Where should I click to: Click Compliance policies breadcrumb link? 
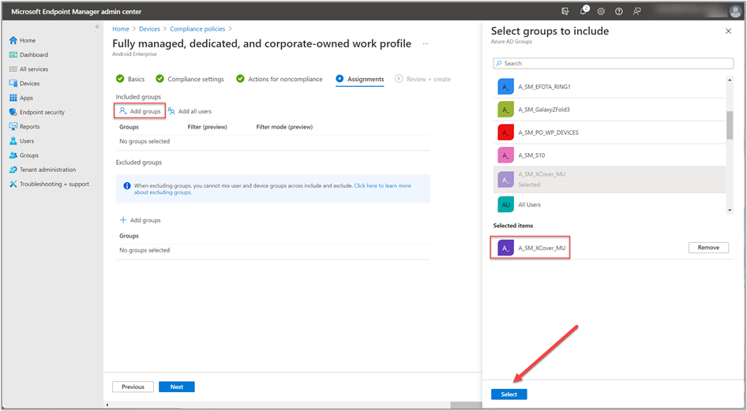pyautogui.click(x=197, y=29)
